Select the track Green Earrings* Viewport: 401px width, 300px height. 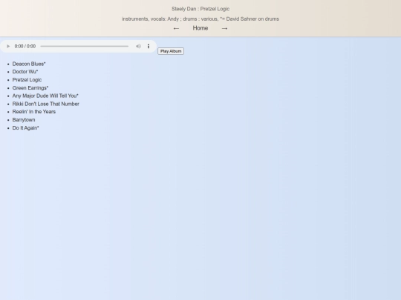click(x=30, y=87)
